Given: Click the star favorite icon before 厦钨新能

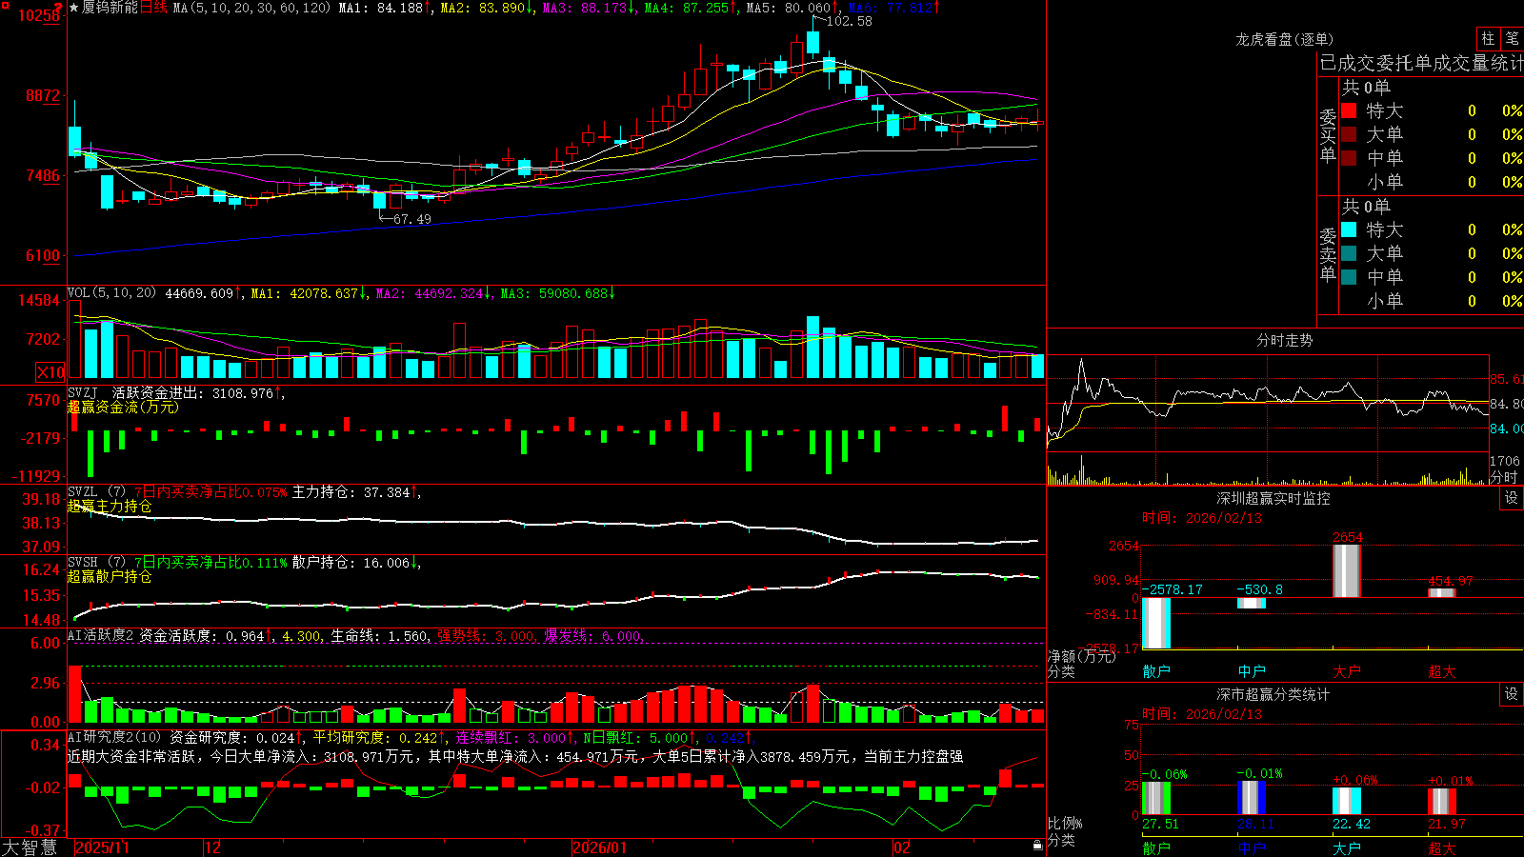Looking at the screenshot, I should click(x=74, y=8).
